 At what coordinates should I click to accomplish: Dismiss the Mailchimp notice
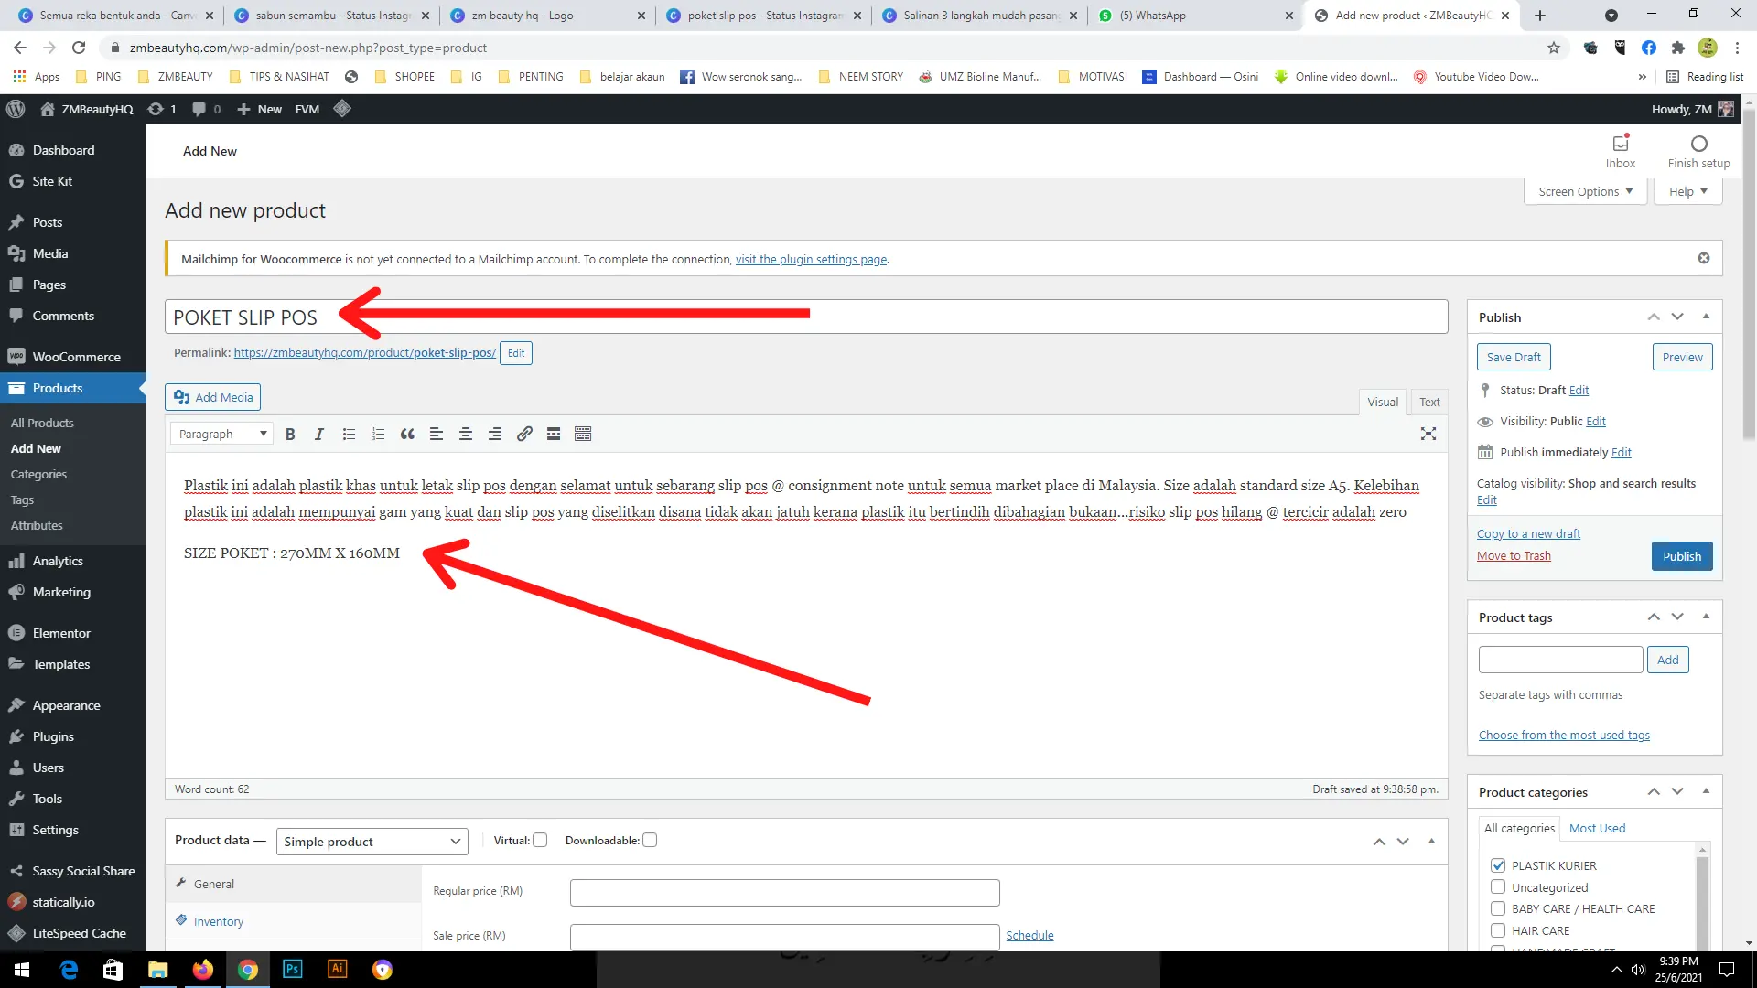click(1704, 258)
